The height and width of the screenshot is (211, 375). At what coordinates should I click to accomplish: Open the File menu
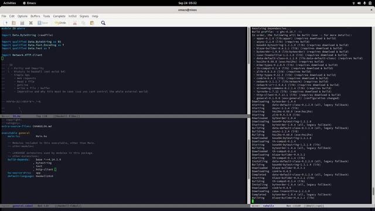pyautogui.click(x=4, y=16)
